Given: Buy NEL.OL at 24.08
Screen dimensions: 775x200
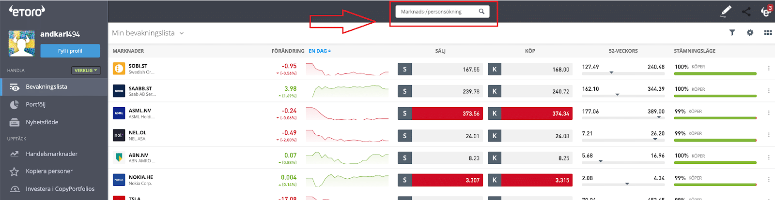Looking at the screenshot, I should coord(530,136).
